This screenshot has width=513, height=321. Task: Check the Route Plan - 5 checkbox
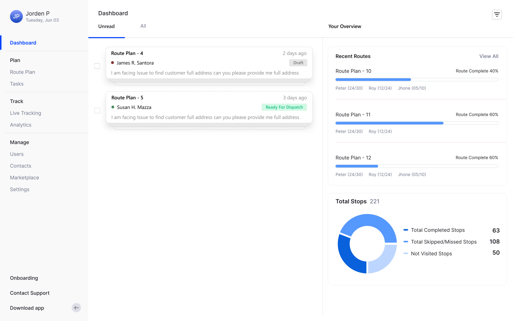(97, 110)
